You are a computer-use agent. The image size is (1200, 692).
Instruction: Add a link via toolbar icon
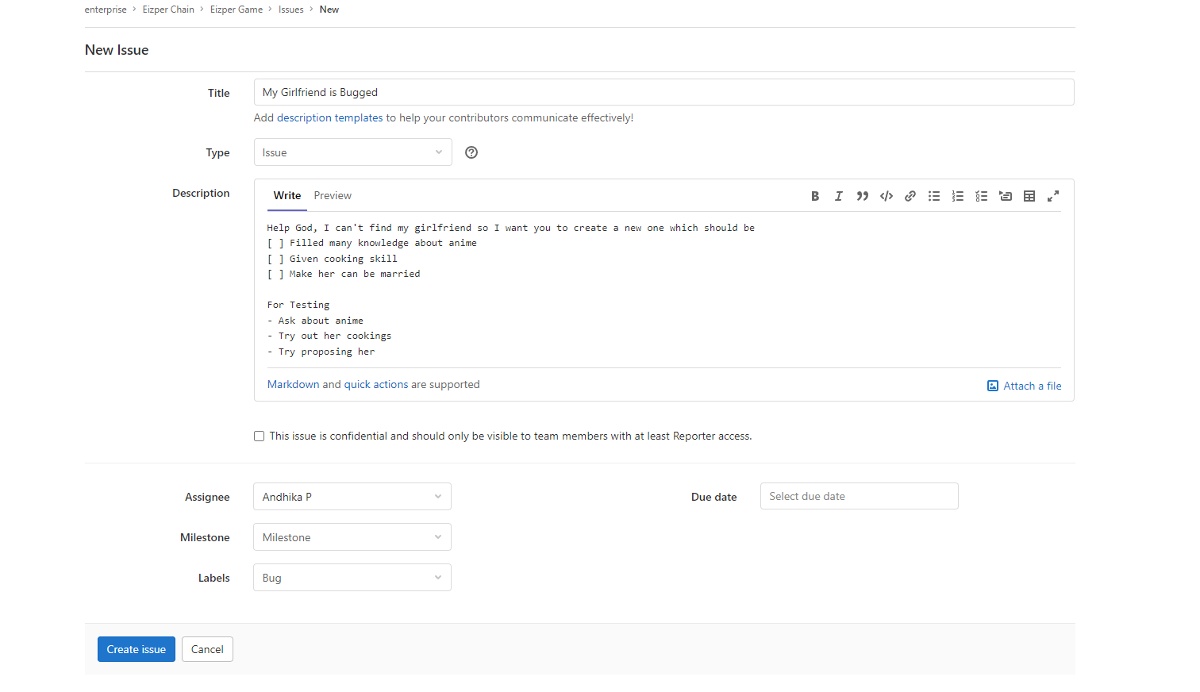tap(910, 196)
